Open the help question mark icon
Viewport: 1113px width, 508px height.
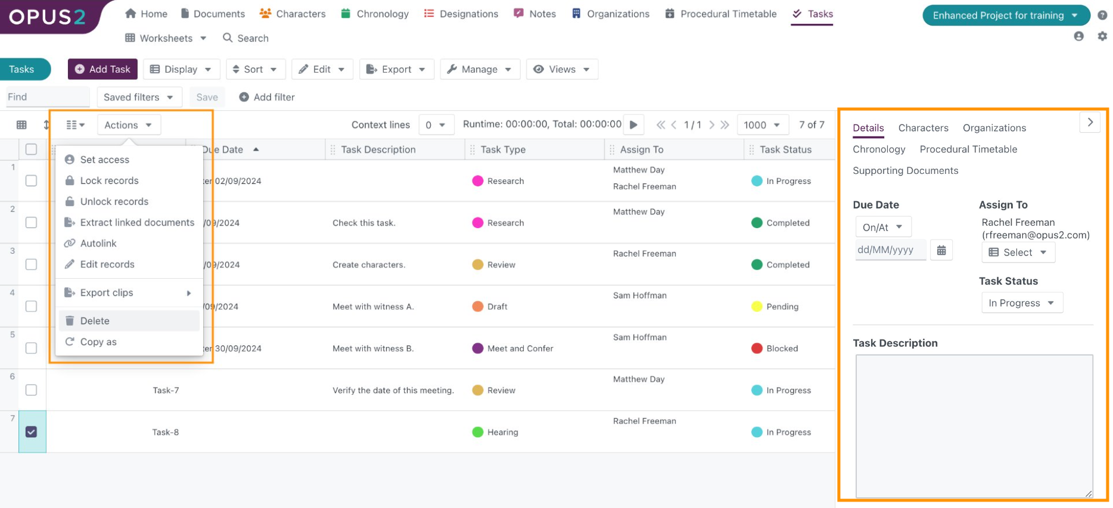(1102, 15)
